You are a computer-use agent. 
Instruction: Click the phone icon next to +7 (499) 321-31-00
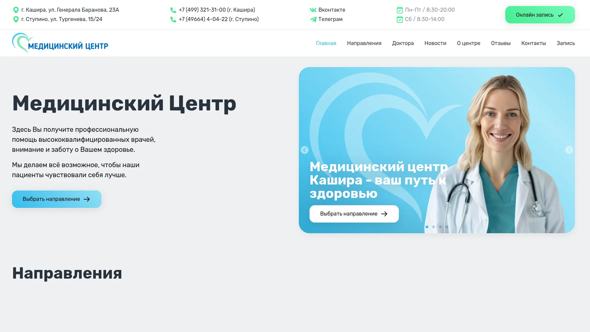coord(173,10)
